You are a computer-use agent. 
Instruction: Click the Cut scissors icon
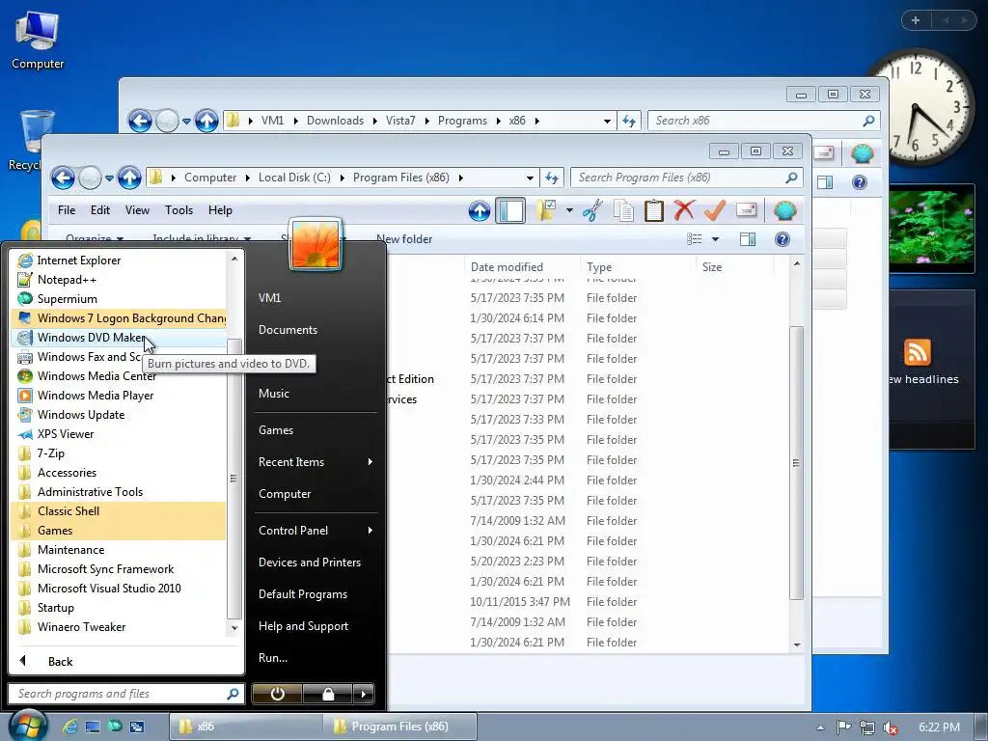[x=592, y=210]
